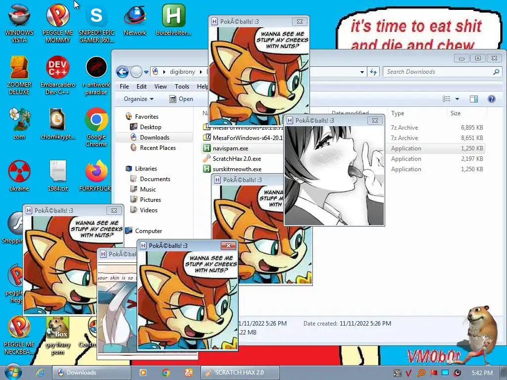Toggle the preview pane icon
507x380 pixels.
tap(474, 99)
